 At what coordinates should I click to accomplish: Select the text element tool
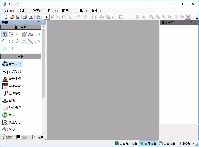(x=5, y=34)
